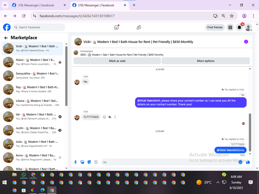Open WhatsApp from taskbar
Image resolution: width=259 pixels, height=194 pixels.
point(24,175)
